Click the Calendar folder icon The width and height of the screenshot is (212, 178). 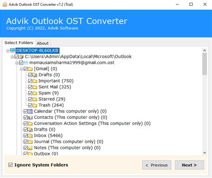(30, 111)
